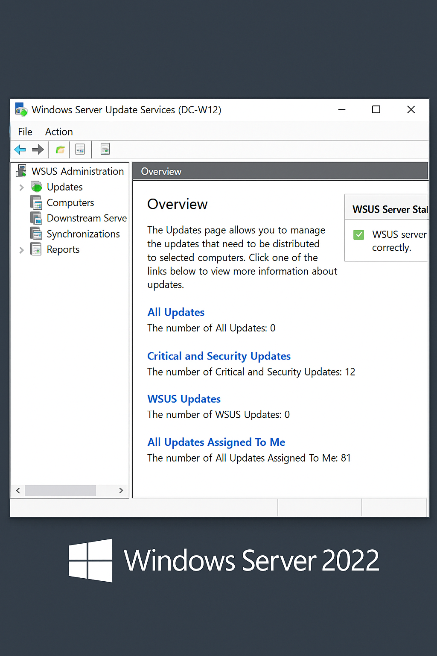Click the Help icon on the toolbar
This screenshot has height=656, width=437.
click(x=104, y=149)
